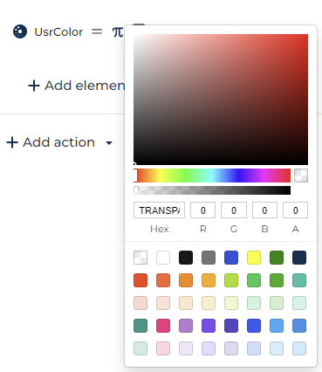Select the dark navy swatch
The width and height of the screenshot is (322, 372).
click(x=299, y=258)
